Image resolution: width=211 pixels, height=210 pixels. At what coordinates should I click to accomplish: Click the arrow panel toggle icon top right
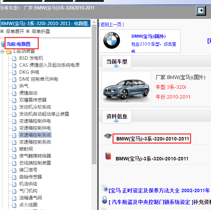pos(201,10)
